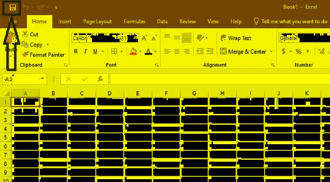The height and width of the screenshot is (182, 330).
Task: Open the Merge & Center dropdown arrow
Action: (x=271, y=52)
